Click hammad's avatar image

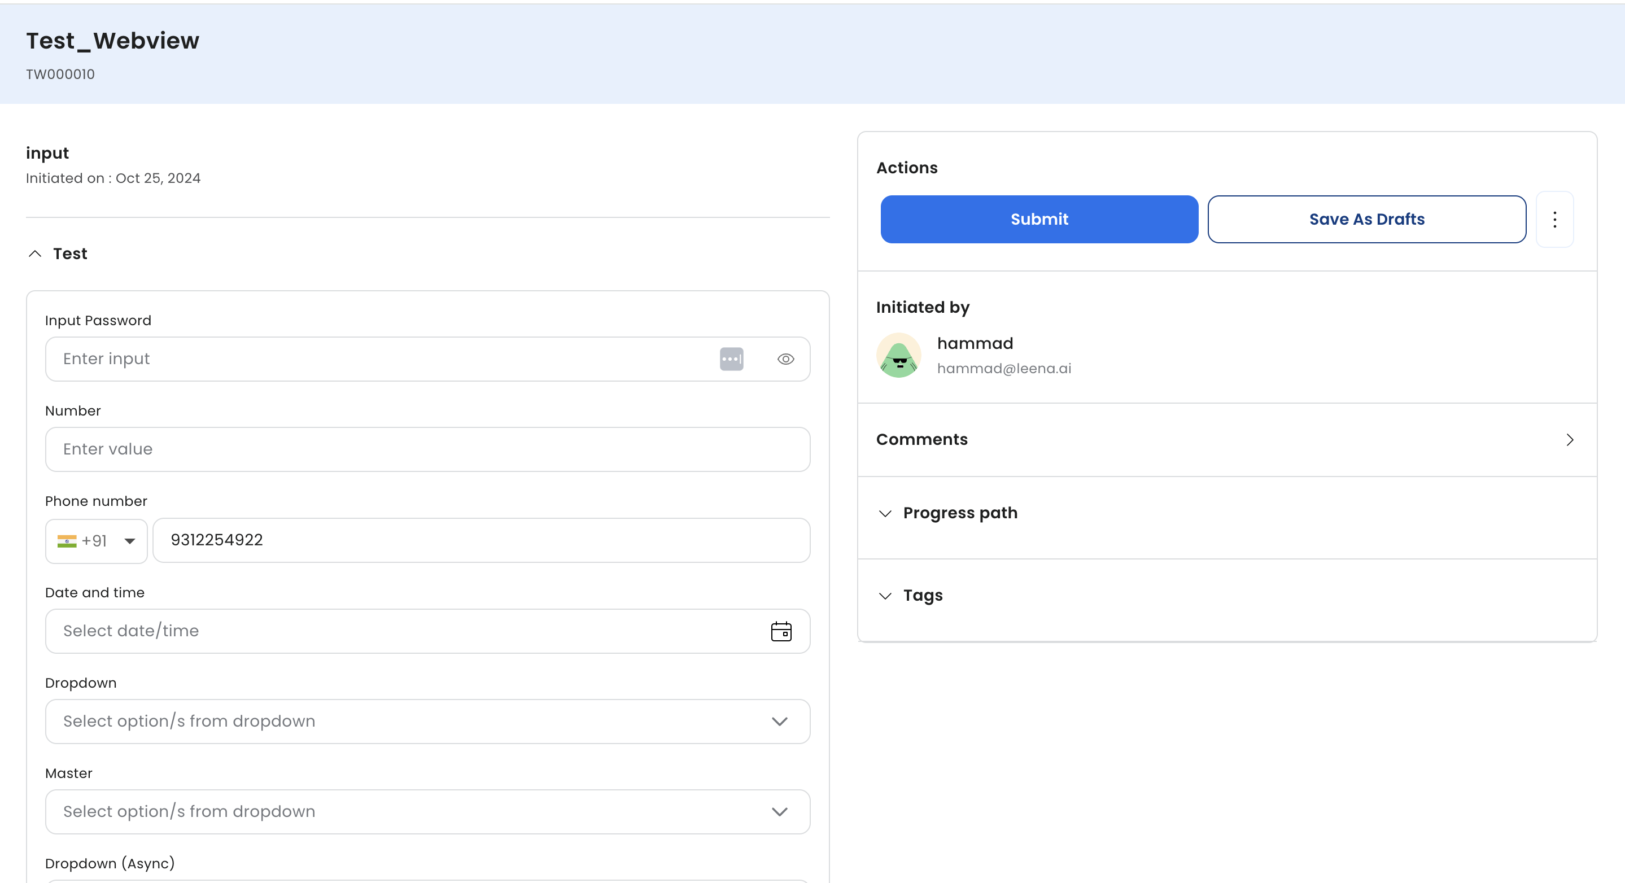point(898,355)
